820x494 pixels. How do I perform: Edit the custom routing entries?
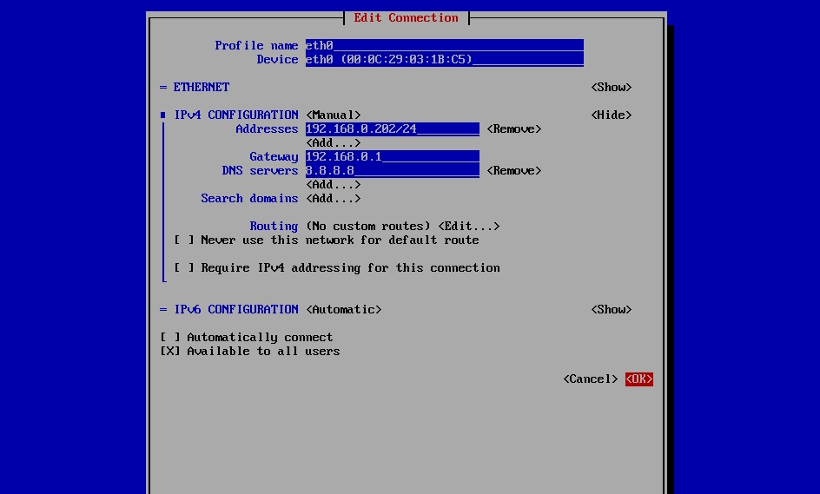[x=469, y=227]
